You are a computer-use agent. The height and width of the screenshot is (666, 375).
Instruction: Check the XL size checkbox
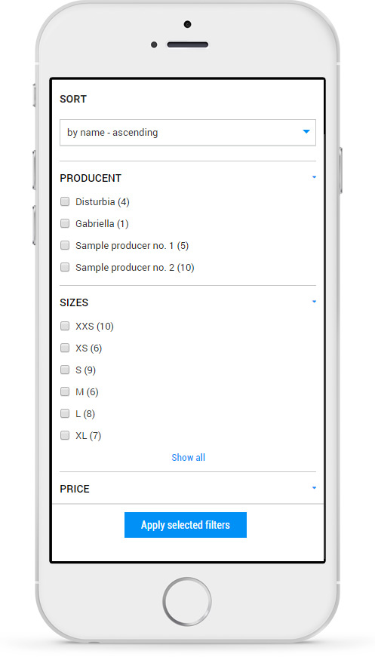65,435
